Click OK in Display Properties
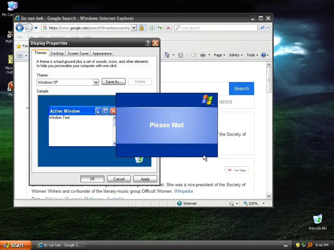 click(92, 179)
